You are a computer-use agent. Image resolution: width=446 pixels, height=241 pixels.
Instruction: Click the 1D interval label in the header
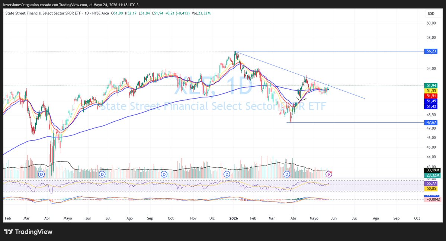[x=87, y=13]
